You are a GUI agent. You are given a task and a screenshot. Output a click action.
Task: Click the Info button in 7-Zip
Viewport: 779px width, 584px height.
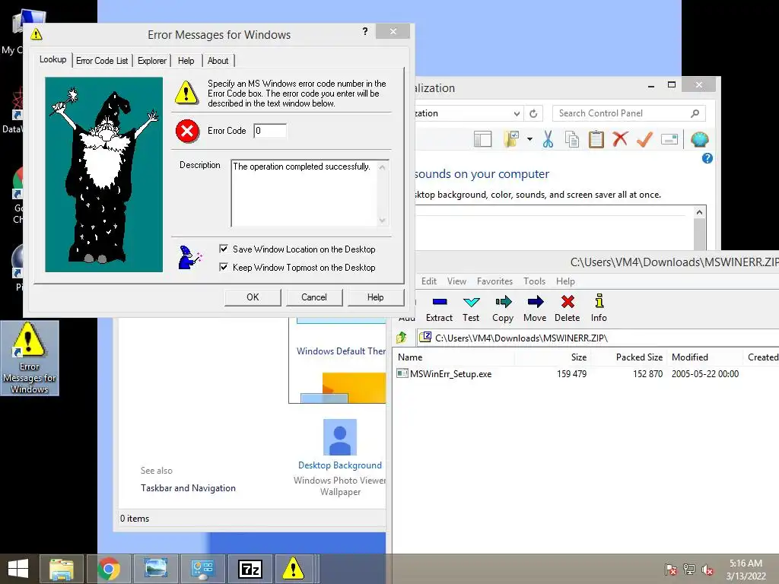(x=599, y=309)
